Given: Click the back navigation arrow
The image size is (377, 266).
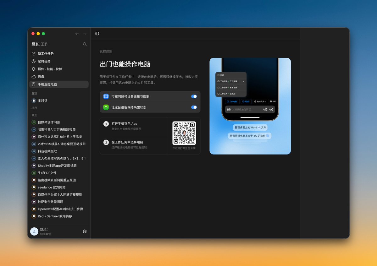Looking at the screenshot, I should pos(77,34).
